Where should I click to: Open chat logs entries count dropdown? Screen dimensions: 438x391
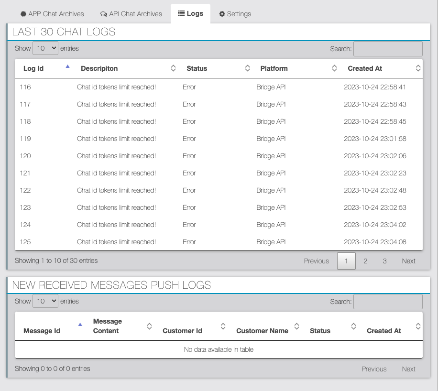click(x=45, y=48)
